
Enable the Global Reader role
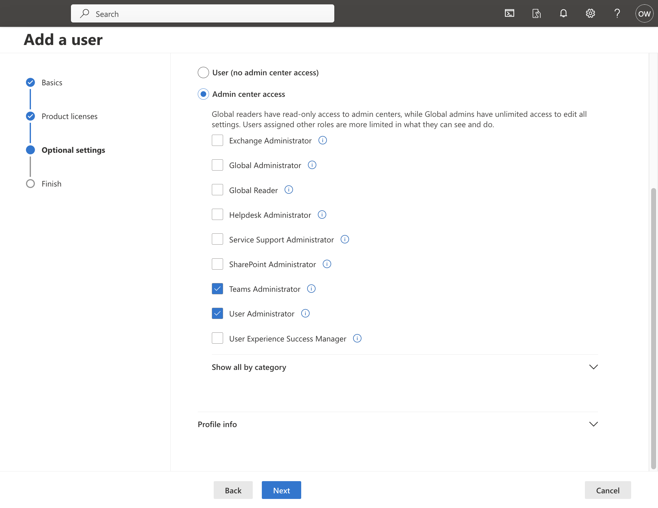click(x=217, y=190)
